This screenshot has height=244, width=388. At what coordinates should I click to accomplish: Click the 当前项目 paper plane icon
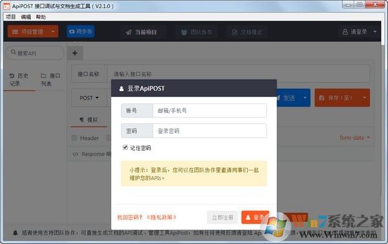129,32
